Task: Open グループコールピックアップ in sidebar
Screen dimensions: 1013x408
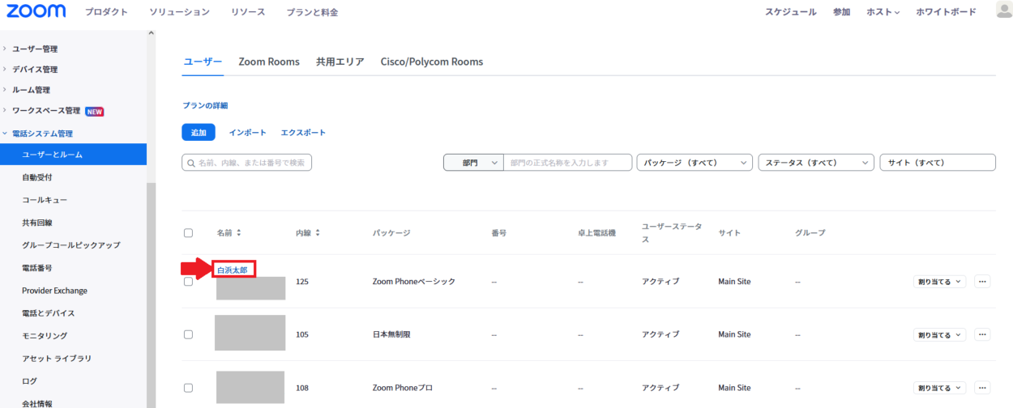Action: pyautogui.click(x=73, y=244)
